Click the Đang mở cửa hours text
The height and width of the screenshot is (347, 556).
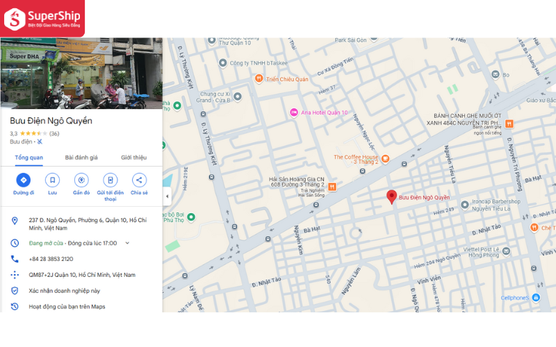pyautogui.click(x=46, y=243)
